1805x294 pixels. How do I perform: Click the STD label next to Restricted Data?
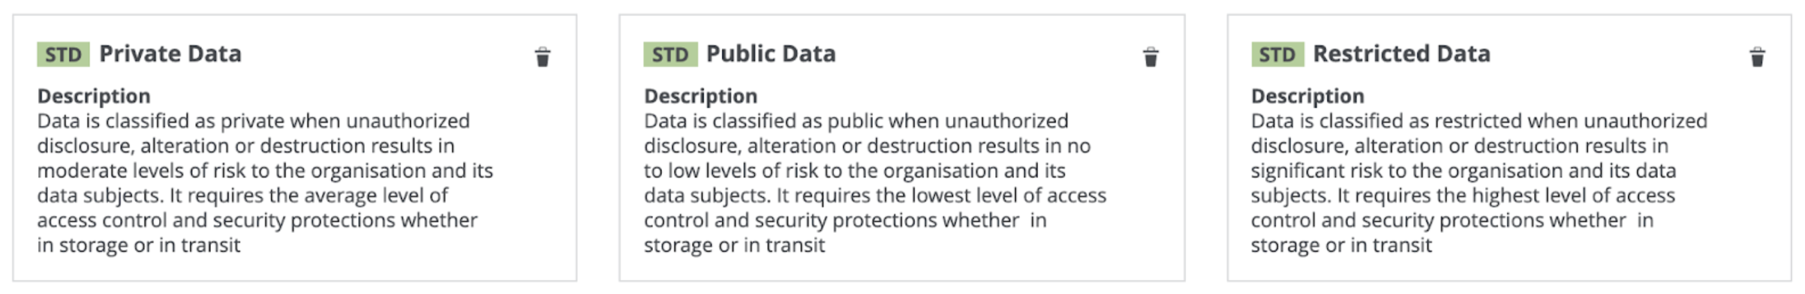(x=1277, y=55)
